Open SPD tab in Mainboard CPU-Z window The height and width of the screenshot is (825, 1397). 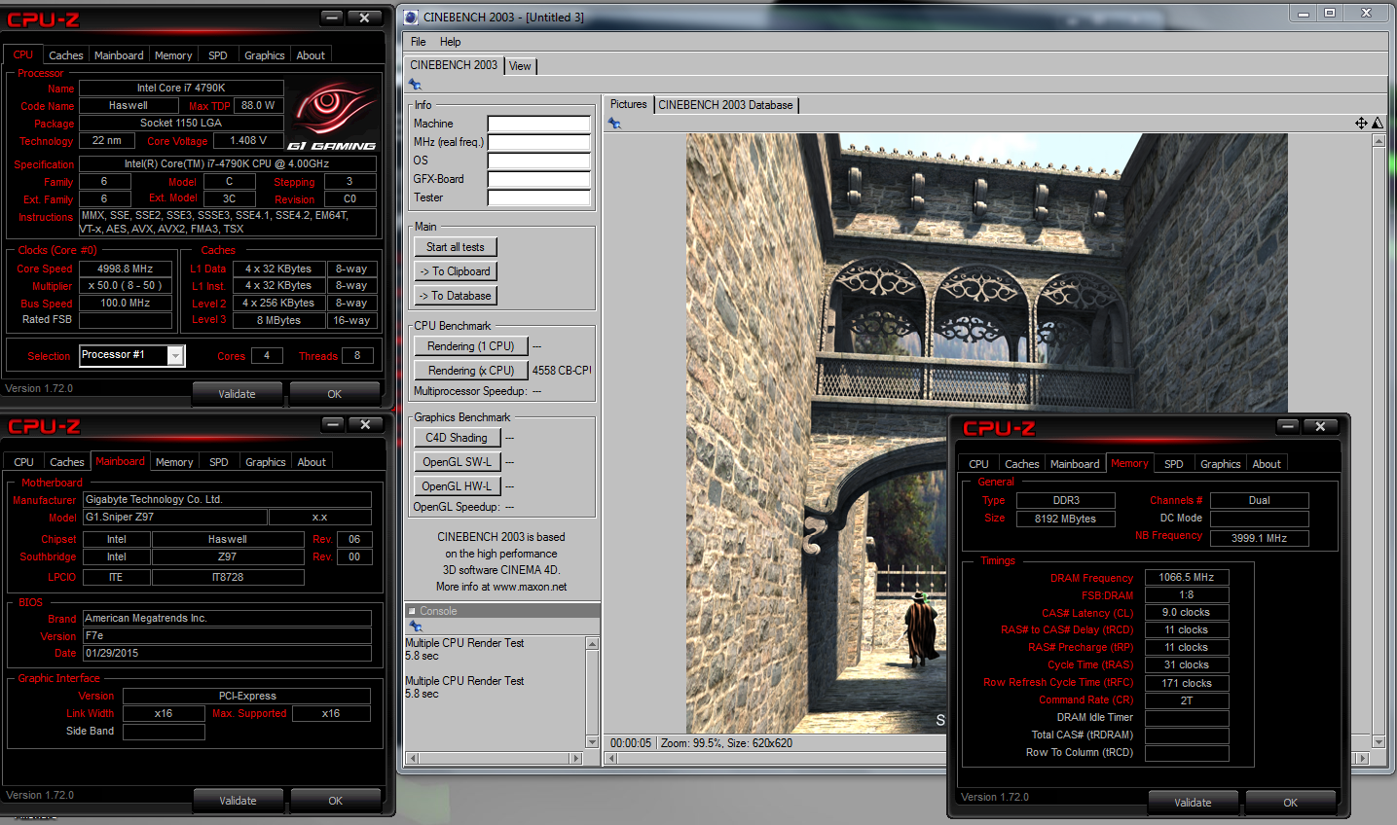click(x=219, y=462)
